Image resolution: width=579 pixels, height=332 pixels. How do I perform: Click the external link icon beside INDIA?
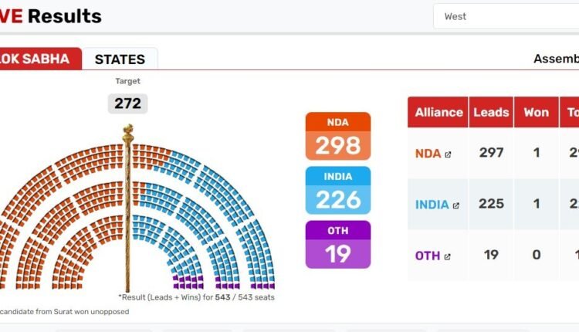pos(455,205)
